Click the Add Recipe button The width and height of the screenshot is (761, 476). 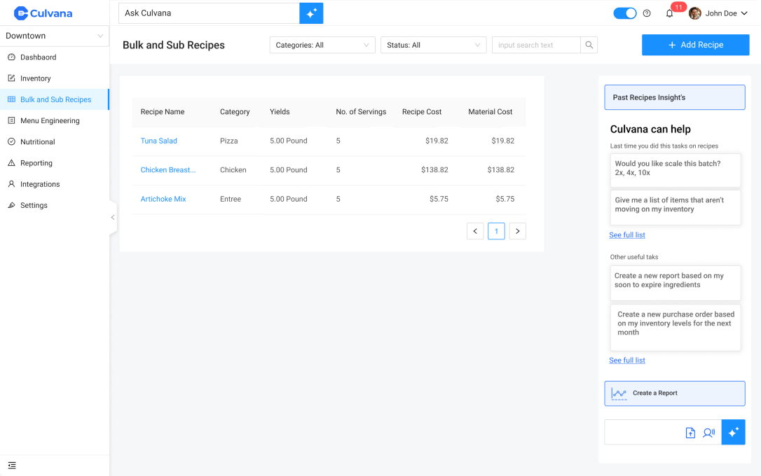click(695, 45)
